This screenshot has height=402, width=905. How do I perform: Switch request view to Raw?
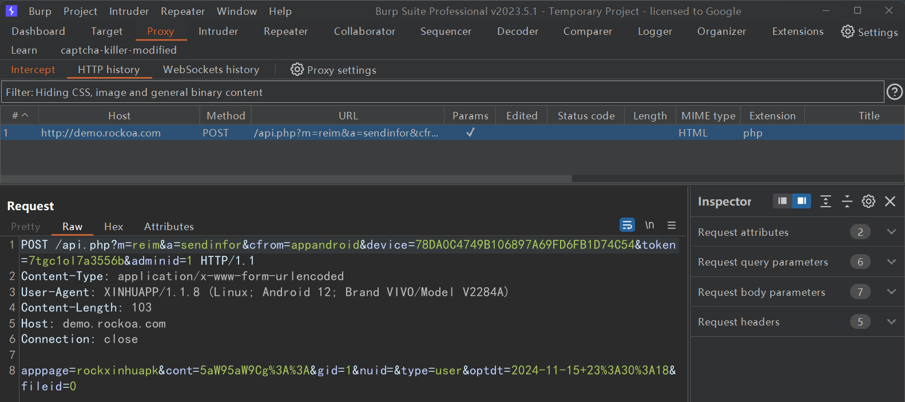(x=72, y=227)
